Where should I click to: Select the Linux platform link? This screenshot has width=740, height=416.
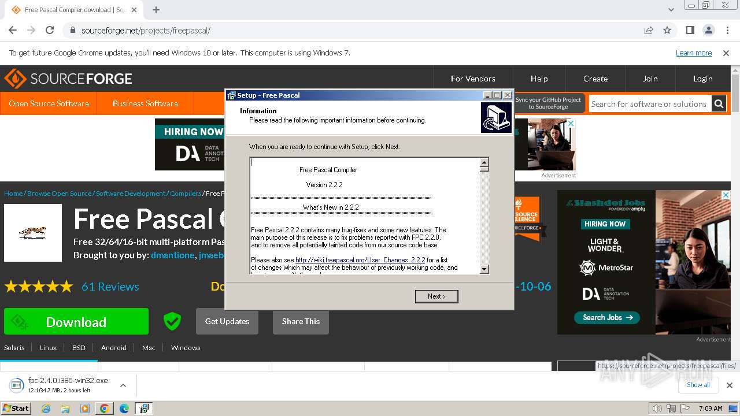(x=49, y=348)
